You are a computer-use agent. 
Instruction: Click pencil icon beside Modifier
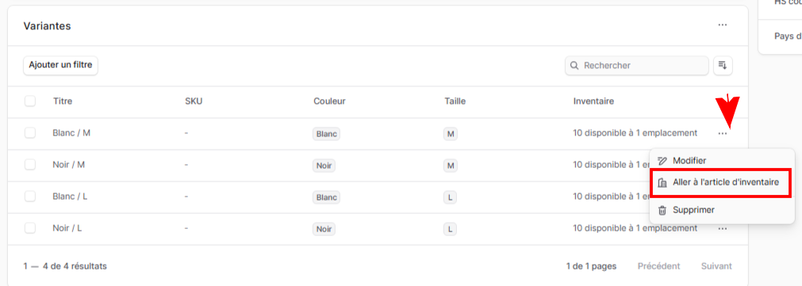pyautogui.click(x=662, y=161)
